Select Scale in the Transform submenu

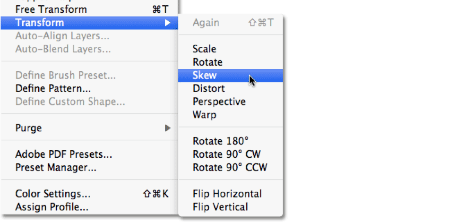tap(204, 49)
